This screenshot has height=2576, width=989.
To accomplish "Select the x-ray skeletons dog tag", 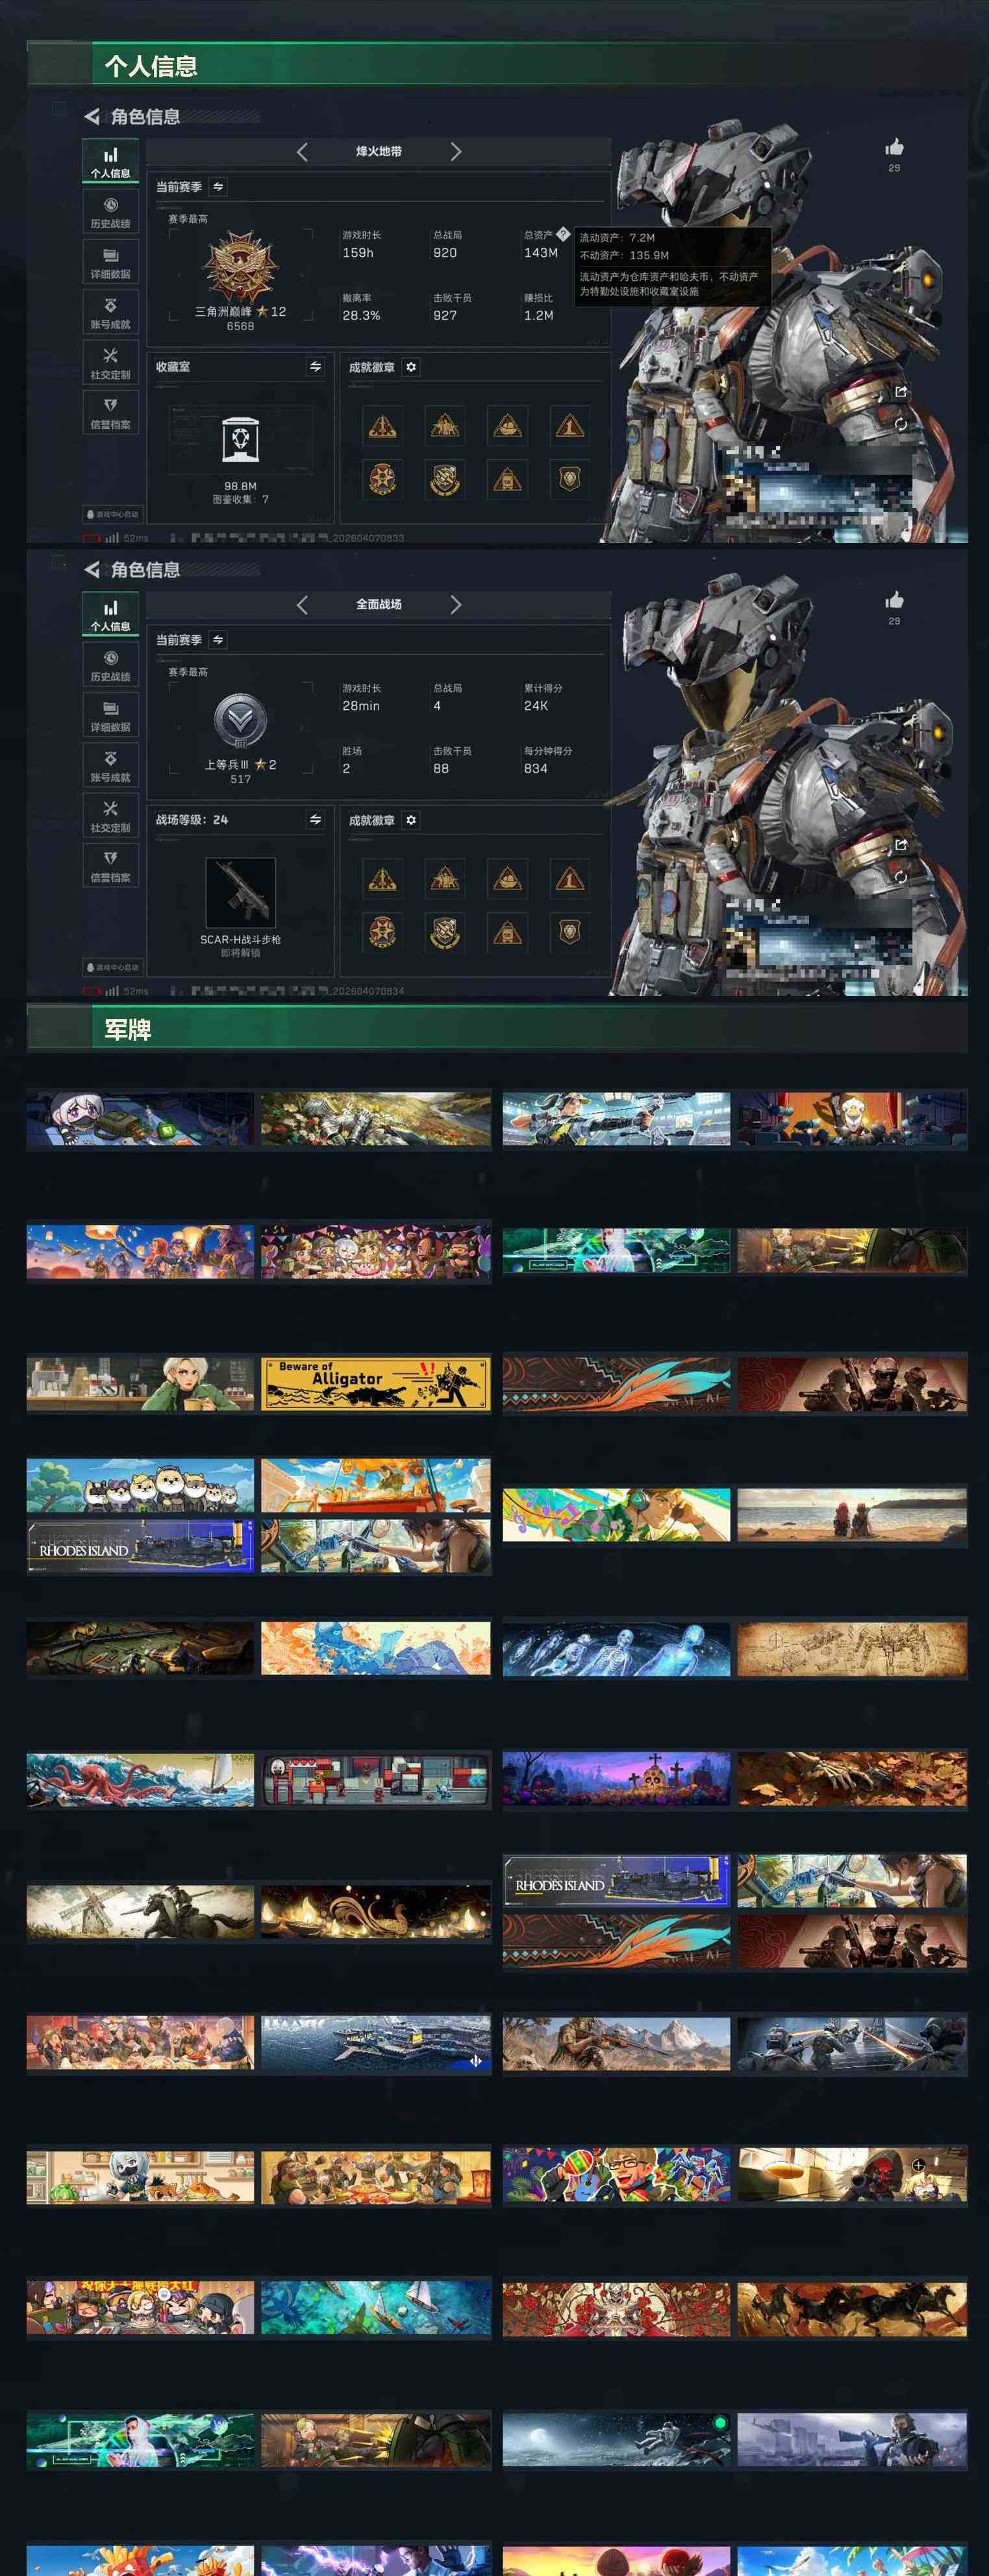I will click(x=616, y=1648).
